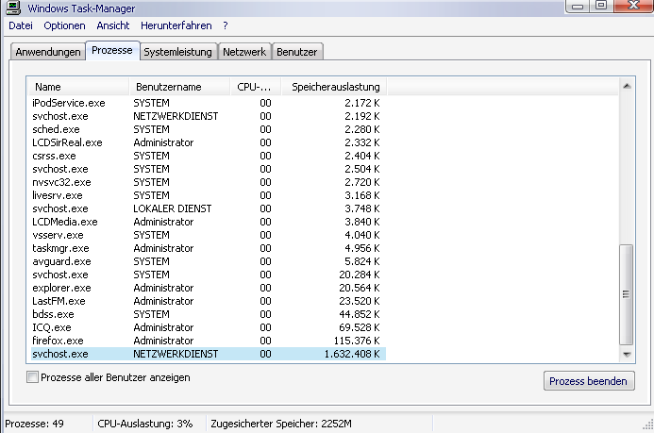Click the Prozesse: 49 status entry
This screenshot has width=654, height=433.
pyautogui.click(x=34, y=424)
